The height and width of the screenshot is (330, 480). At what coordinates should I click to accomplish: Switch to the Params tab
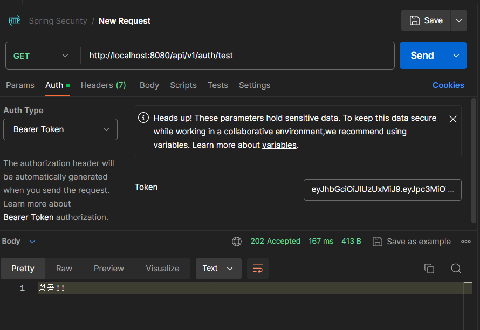pyautogui.click(x=20, y=85)
